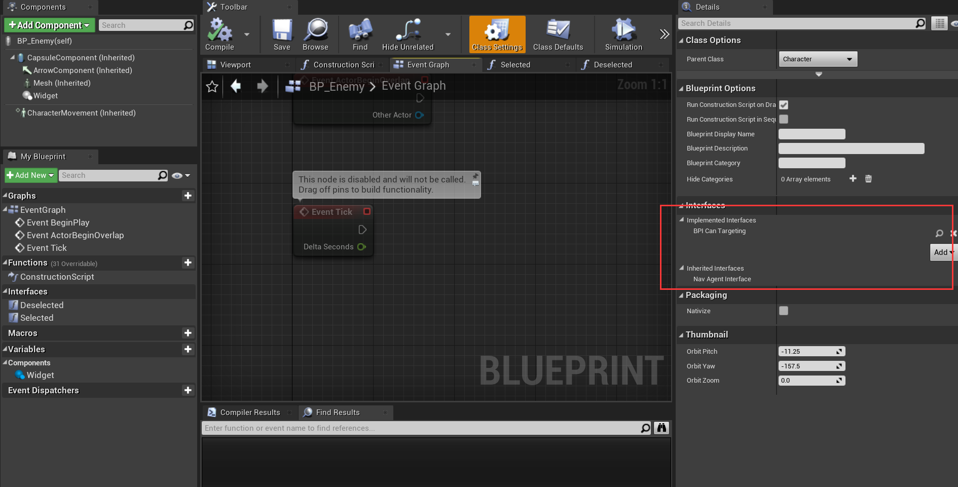Click Event Graph breadcrumb

click(414, 86)
